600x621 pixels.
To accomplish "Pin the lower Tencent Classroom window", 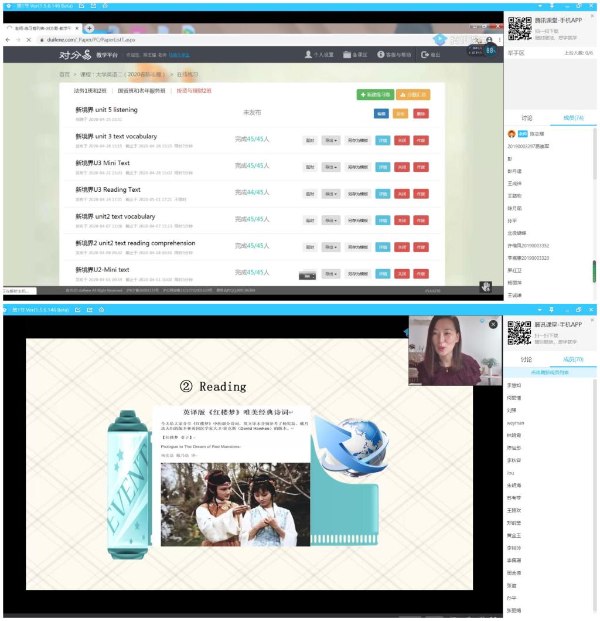I will pos(551,310).
